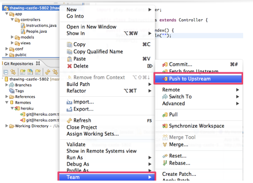253x183 pixels.
Task: Click Clone Git repository toolbar icon
Action: tap(30, 72)
